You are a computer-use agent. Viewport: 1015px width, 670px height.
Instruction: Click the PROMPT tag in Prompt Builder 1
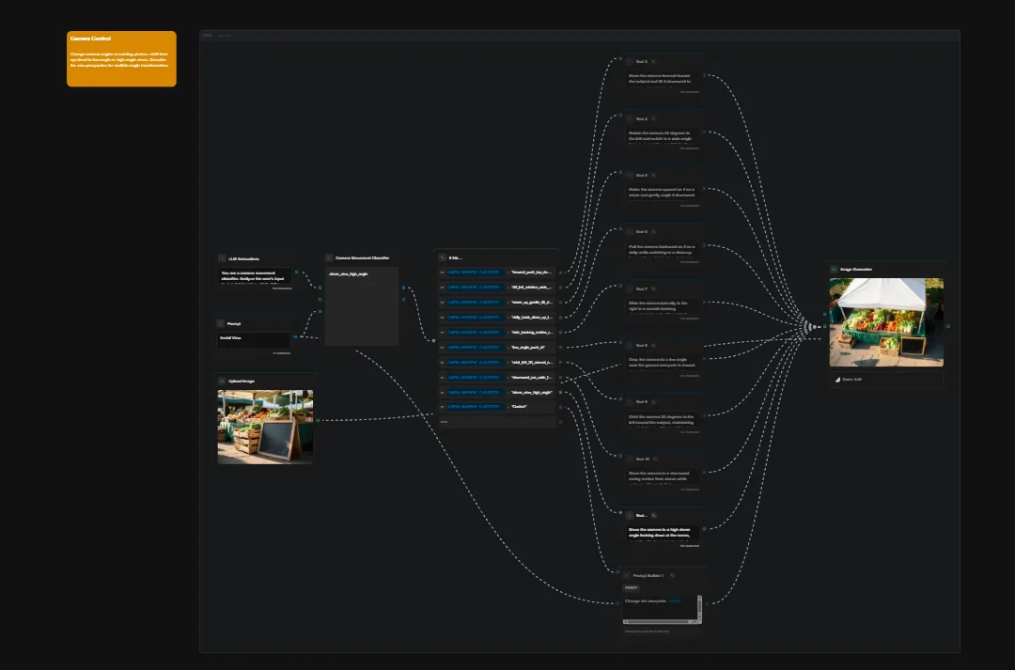pos(631,587)
